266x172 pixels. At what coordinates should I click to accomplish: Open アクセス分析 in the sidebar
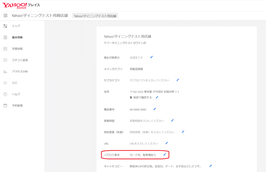20,71
